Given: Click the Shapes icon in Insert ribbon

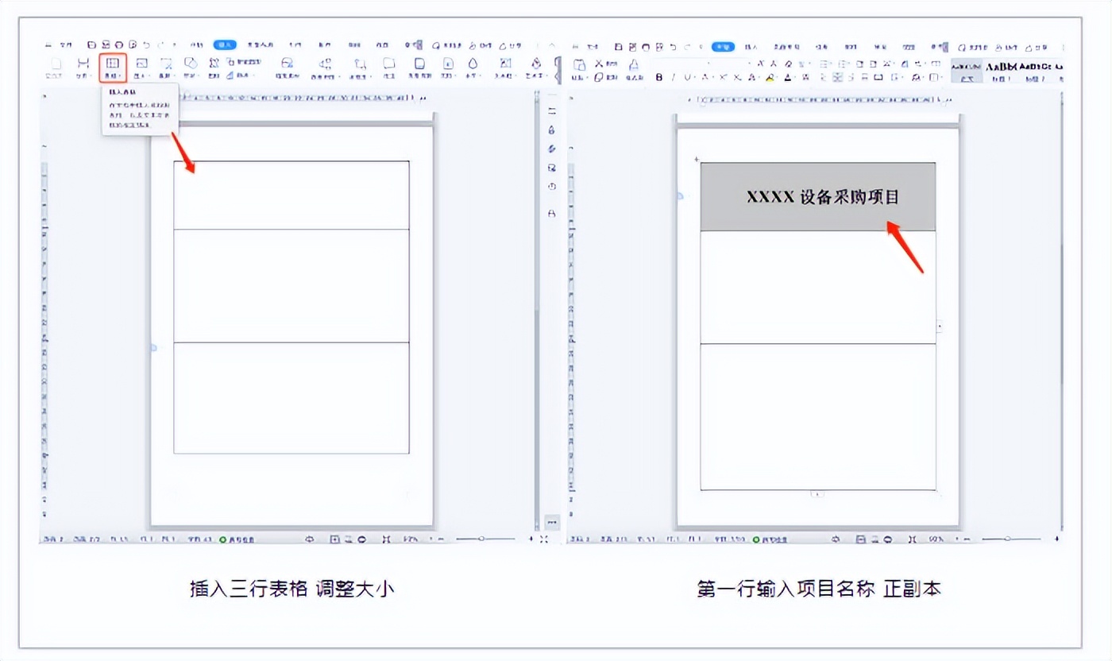Looking at the screenshot, I should pyautogui.click(x=191, y=64).
